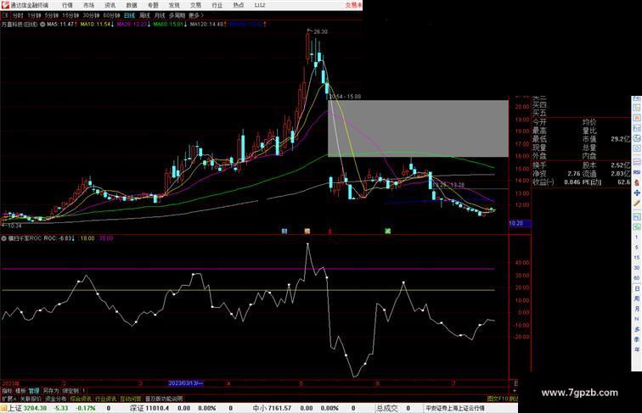Switch to the 60分钟 period tab

111,15
